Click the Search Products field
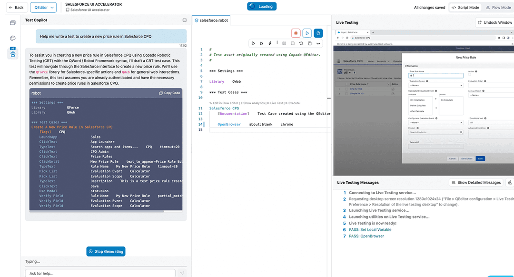 (435, 132)
